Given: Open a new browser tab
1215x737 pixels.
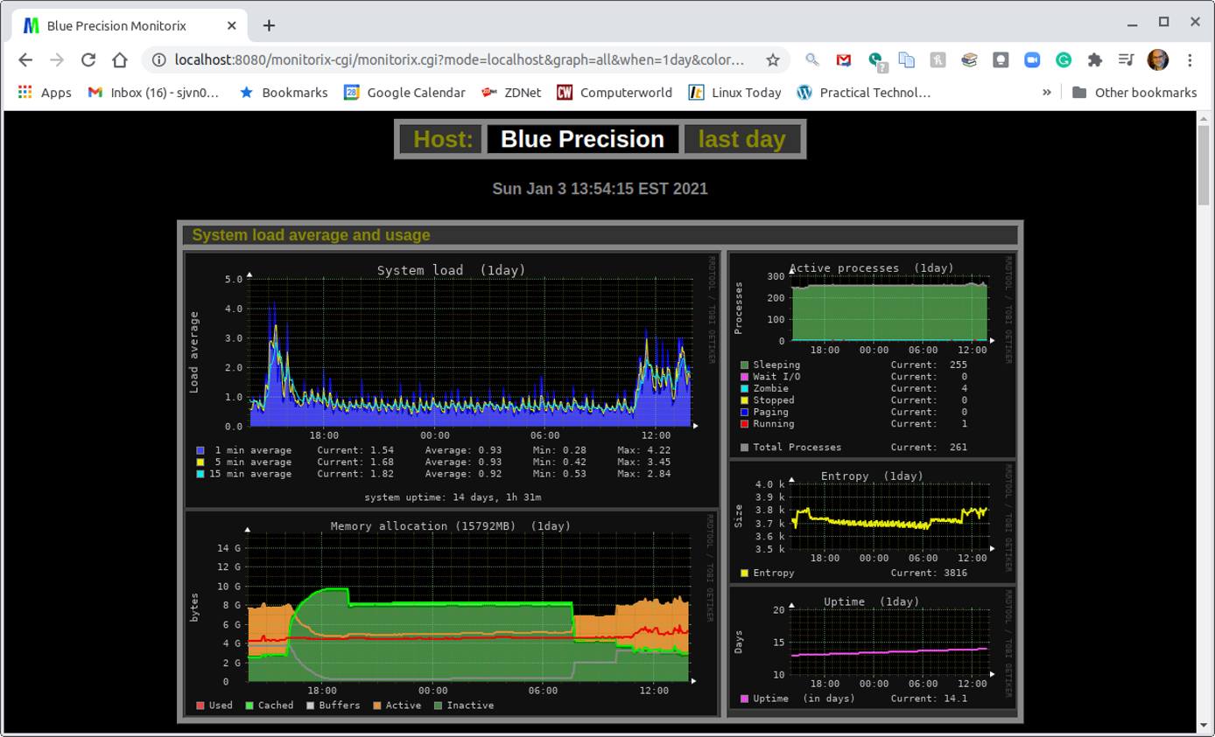Looking at the screenshot, I should point(268,25).
